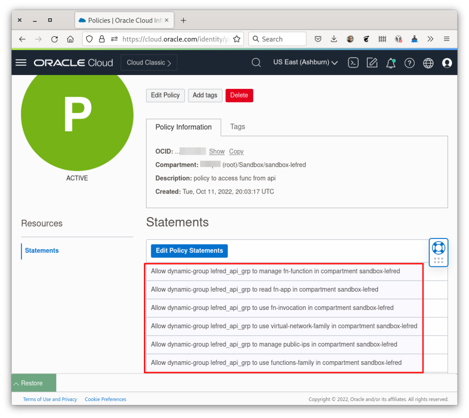The image size is (469, 418).
Task: Click the tracking protection shield icon
Action: (x=89, y=39)
